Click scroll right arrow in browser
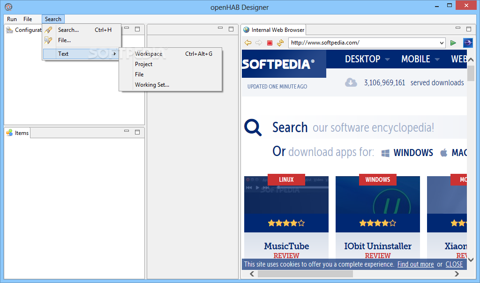This screenshot has height=283, width=480. pyautogui.click(x=457, y=274)
